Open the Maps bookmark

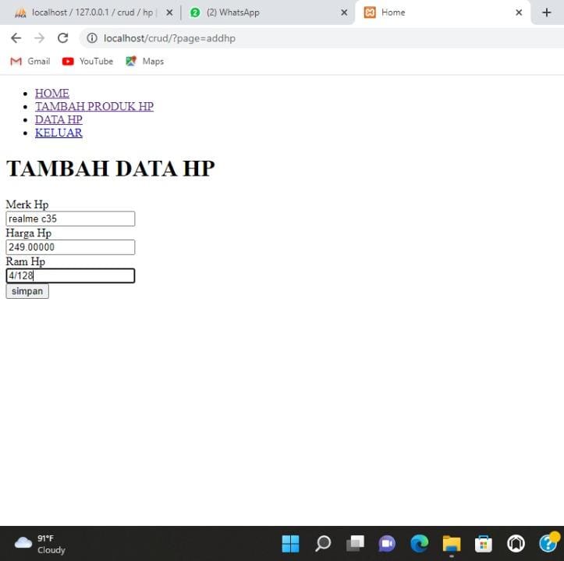pos(144,61)
